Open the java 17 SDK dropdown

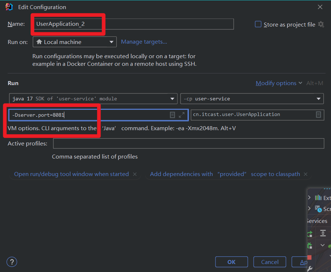tap(93, 99)
